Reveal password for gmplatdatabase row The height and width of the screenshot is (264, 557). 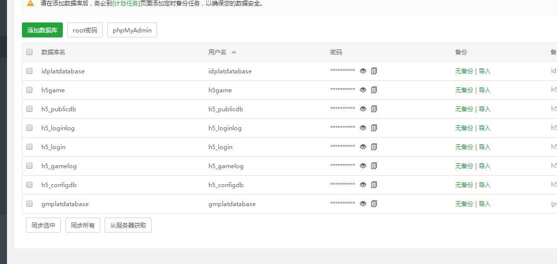[363, 204]
